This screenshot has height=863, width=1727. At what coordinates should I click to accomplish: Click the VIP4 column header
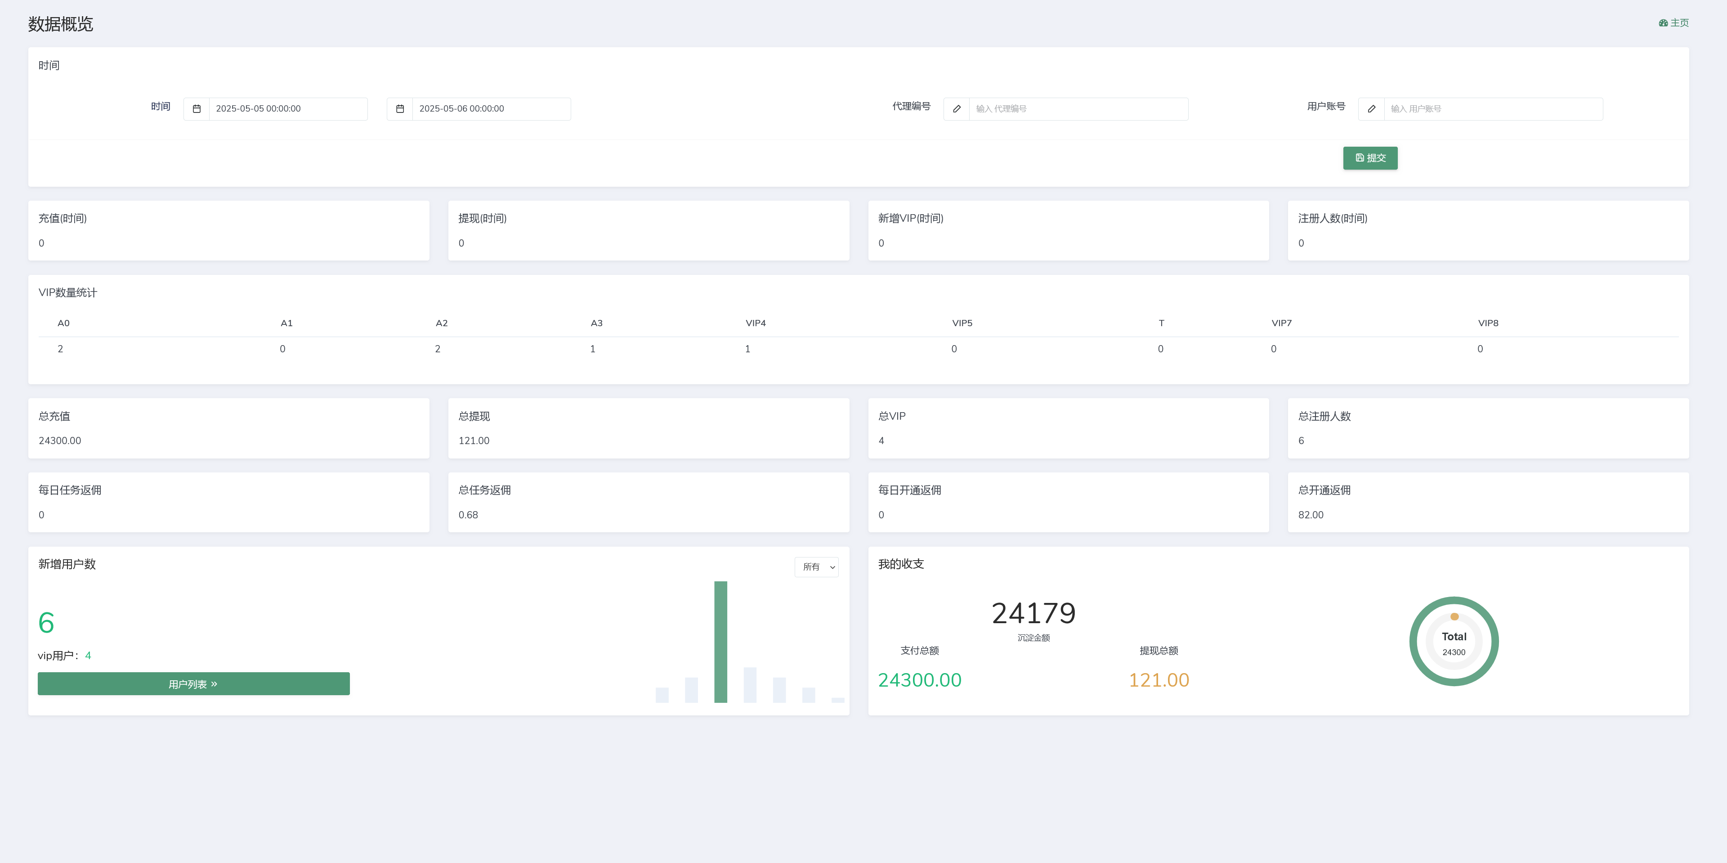pos(756,323)
